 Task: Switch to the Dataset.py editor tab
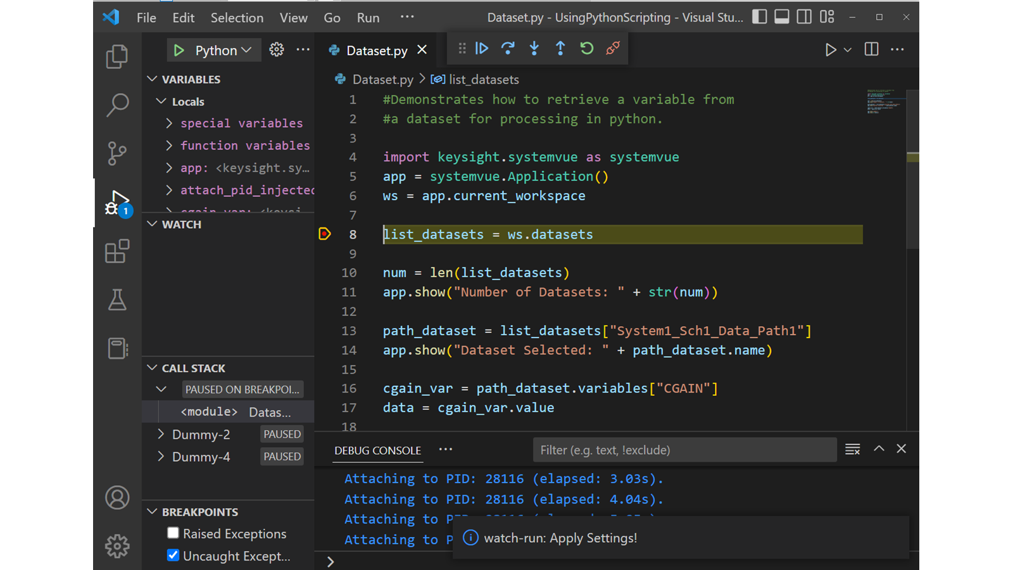click(376, 51)
